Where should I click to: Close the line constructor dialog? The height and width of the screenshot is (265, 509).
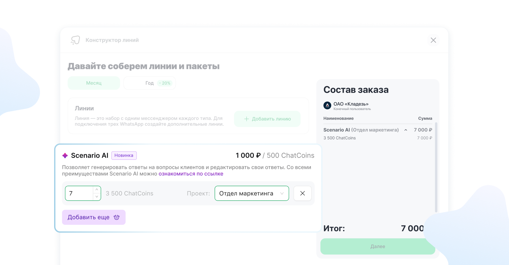[433, 40]
